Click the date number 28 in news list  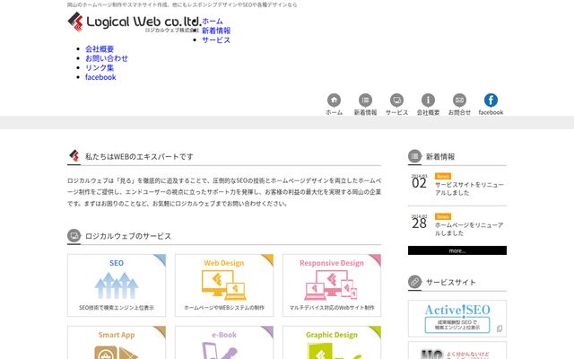tap(419, 223)
